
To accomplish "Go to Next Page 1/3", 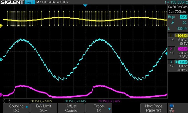I will click(x=154, y=108).
